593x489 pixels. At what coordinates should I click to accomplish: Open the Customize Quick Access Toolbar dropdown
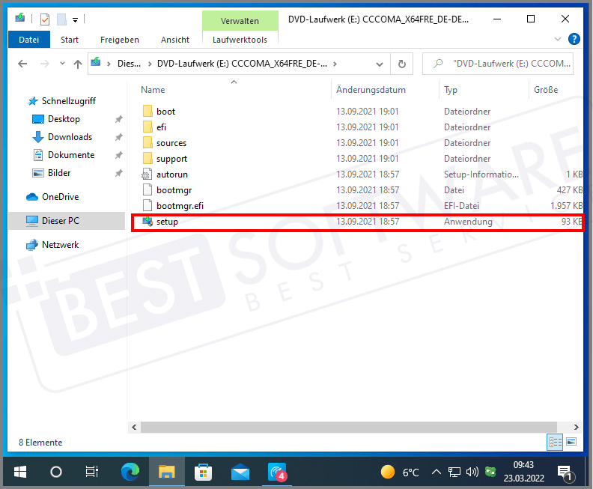pos(76,20)
